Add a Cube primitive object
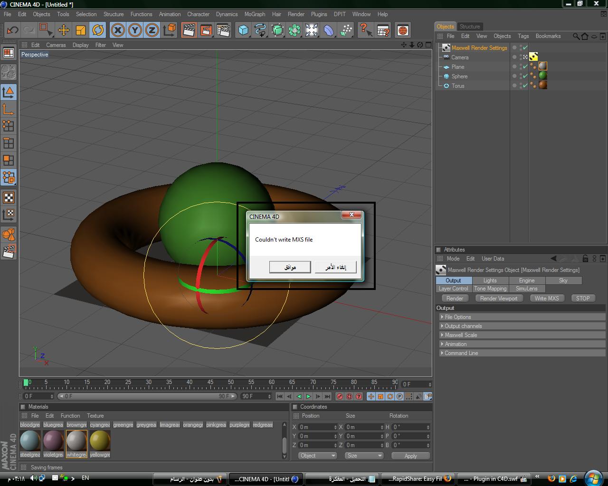 click(243, 30)
